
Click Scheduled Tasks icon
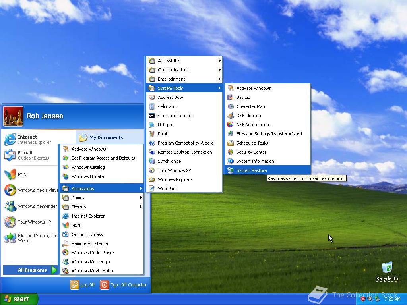pyautogui.click(x=230, y=143)
